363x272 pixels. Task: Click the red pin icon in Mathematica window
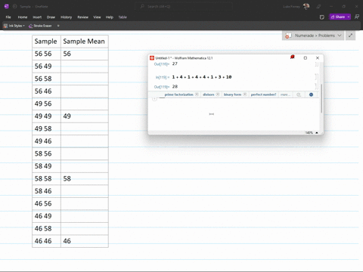293,57
